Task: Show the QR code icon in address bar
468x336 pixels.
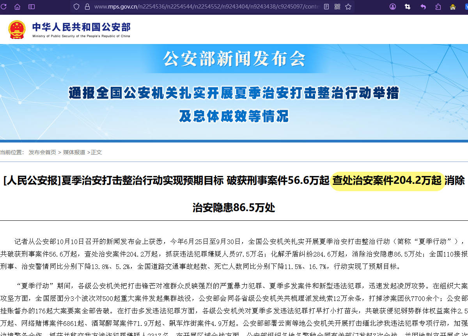Action: (337, 6)
